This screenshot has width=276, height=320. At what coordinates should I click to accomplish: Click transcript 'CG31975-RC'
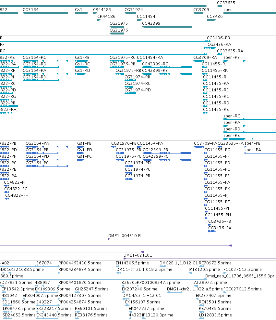(123, 58)
